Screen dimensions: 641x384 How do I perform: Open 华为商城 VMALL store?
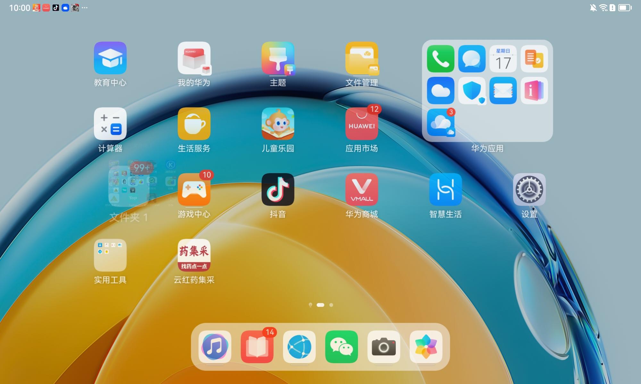coord(362,189)
